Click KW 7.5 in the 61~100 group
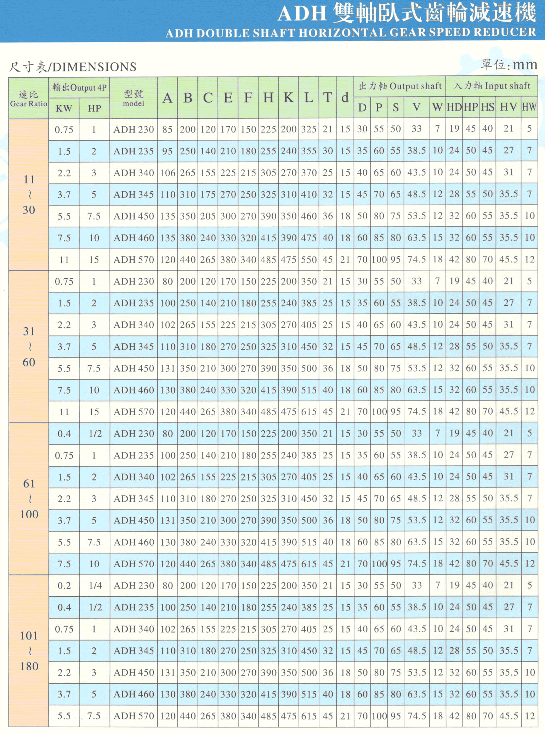This screenshot has height=734, width=545. (x=64, y=564)
